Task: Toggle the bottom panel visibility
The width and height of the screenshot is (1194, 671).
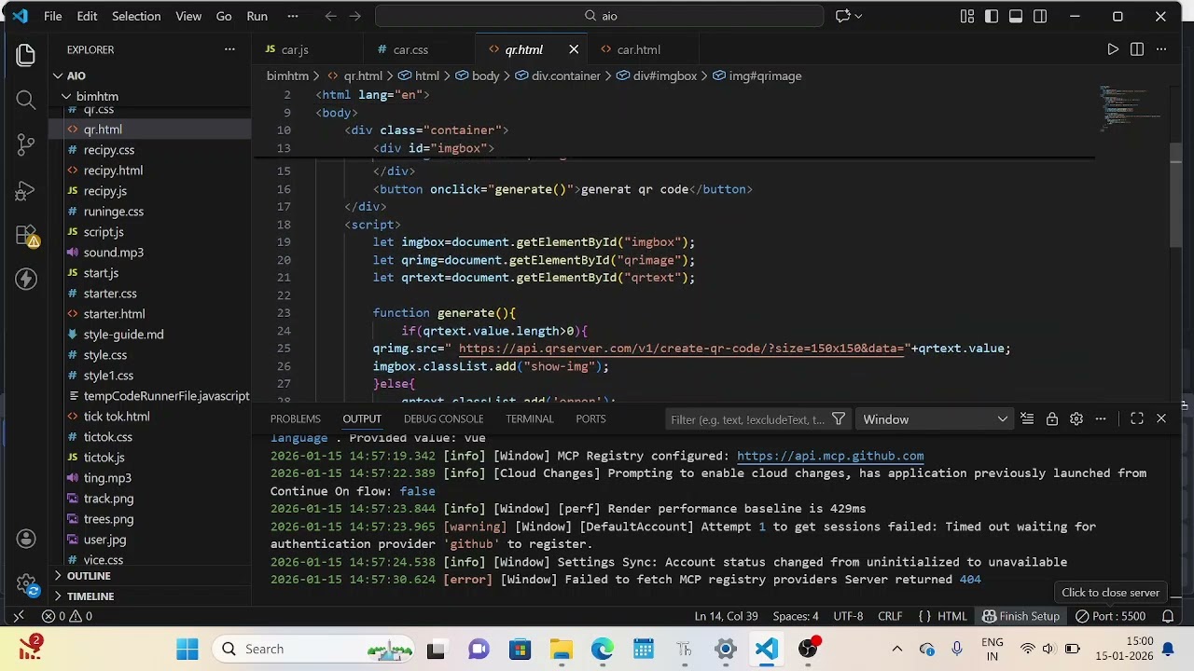Action: coord(1016,16)
